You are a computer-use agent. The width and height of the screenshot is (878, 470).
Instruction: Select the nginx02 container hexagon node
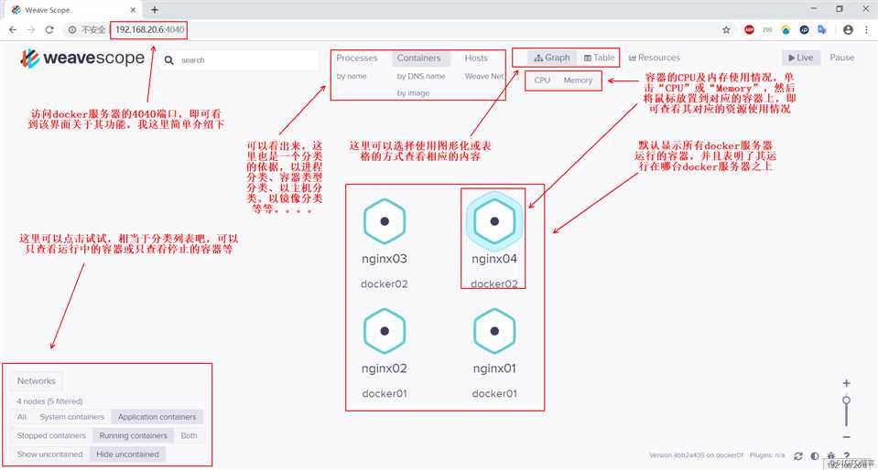pyautogui.click(x=385, y=331)
